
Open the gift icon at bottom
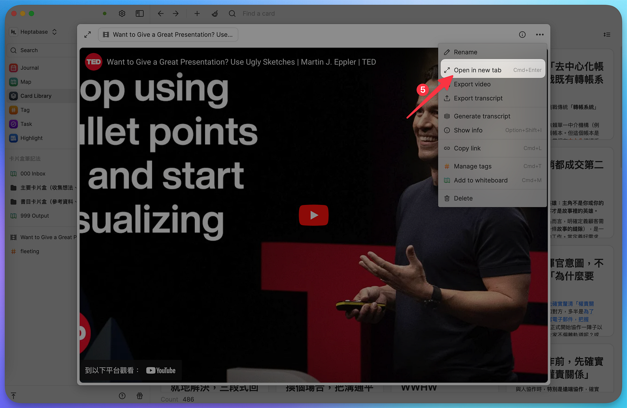[x=140, y=395]
